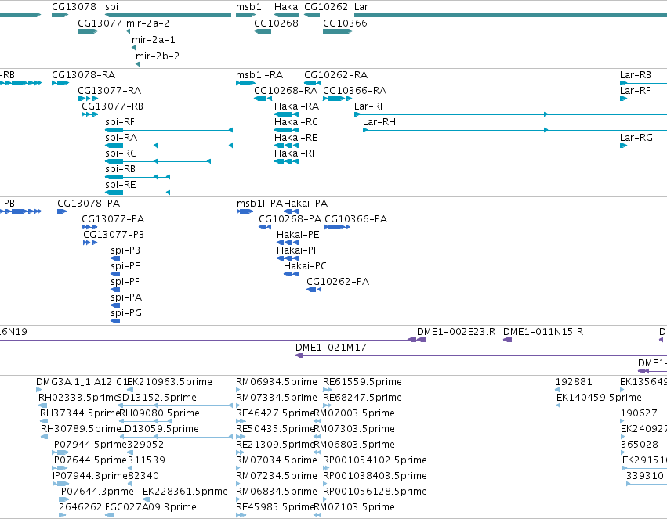Viewport: 667px width, 519px height.
Task: Click EST feature 192881
Action: [574, 382]
